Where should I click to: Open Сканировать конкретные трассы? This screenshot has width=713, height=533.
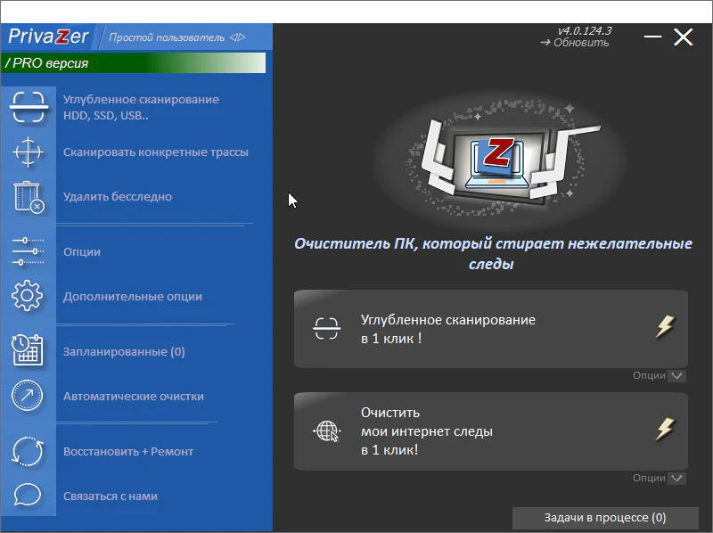point(155,152)
